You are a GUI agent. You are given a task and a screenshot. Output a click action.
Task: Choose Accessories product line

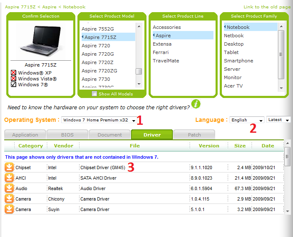167,27
